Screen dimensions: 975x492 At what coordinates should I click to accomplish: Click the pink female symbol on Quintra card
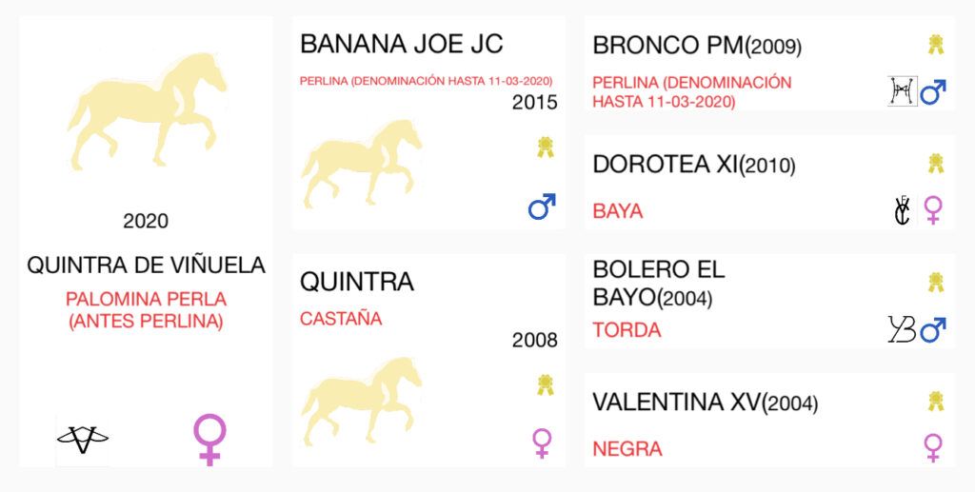pos(542,443)
